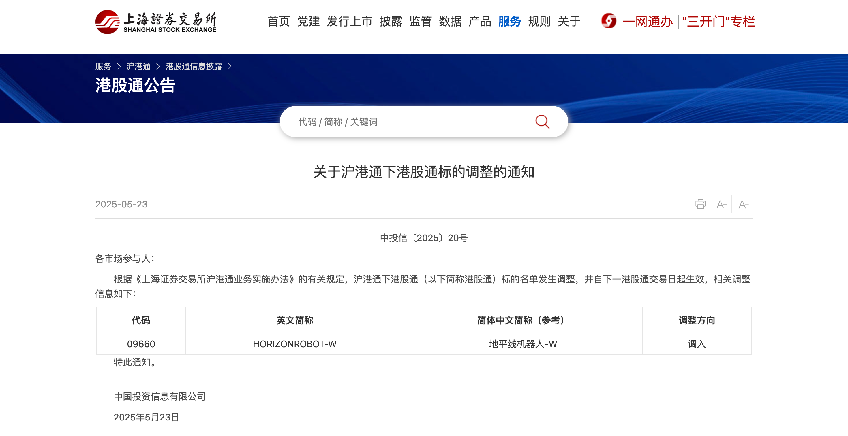Open the 党建 menu item
The height and width of the screenshot is (436, 848).
click(308, 21)
